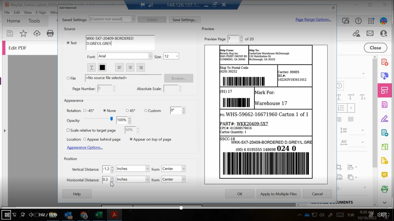Screen dimensions: 394x221
Task: Select Appear behind page location
Action: pos(85,139)
